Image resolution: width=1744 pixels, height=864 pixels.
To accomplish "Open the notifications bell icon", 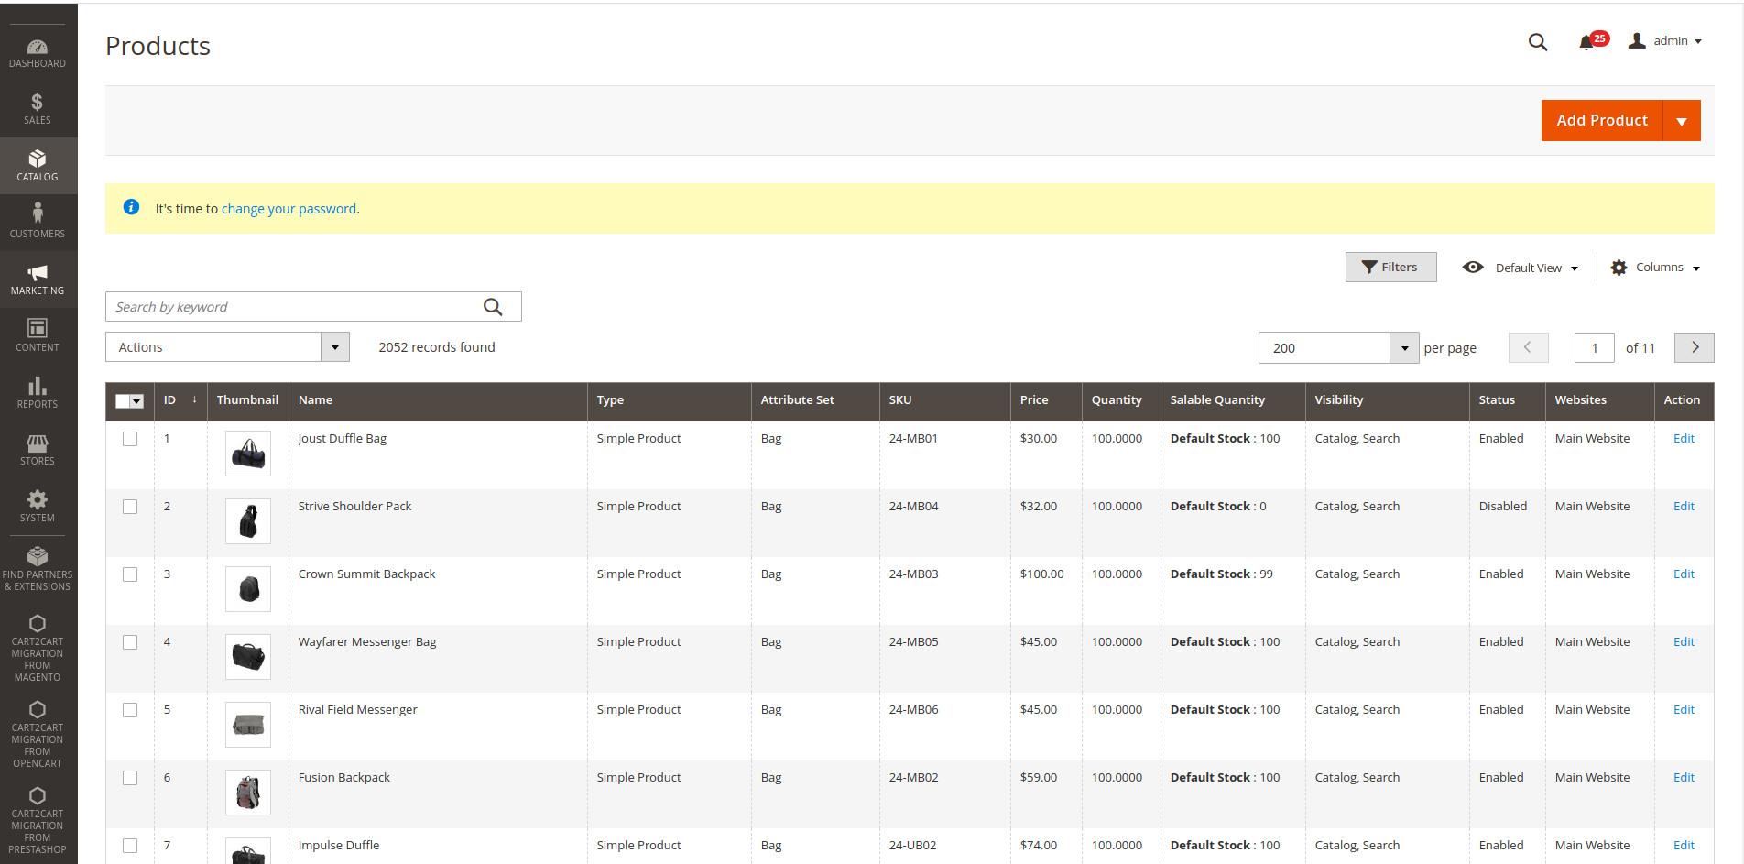I will click(x=1587, y=42).
